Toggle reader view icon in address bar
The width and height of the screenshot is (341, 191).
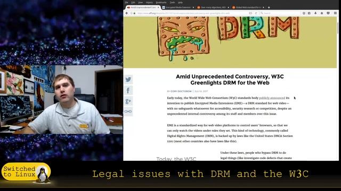[250, 13]
